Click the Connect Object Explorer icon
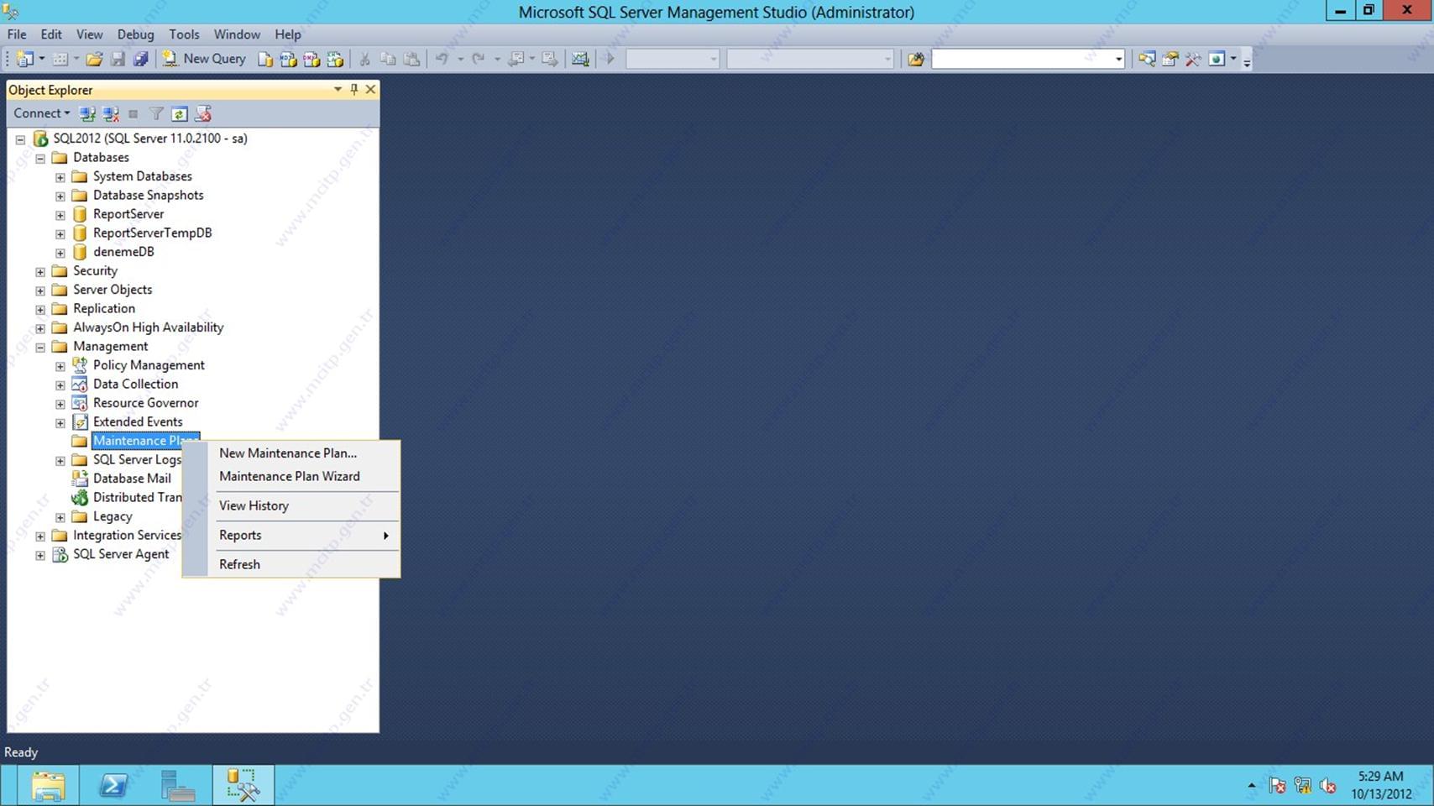This screenshot has height=806, width=1434. coord(86,113)
